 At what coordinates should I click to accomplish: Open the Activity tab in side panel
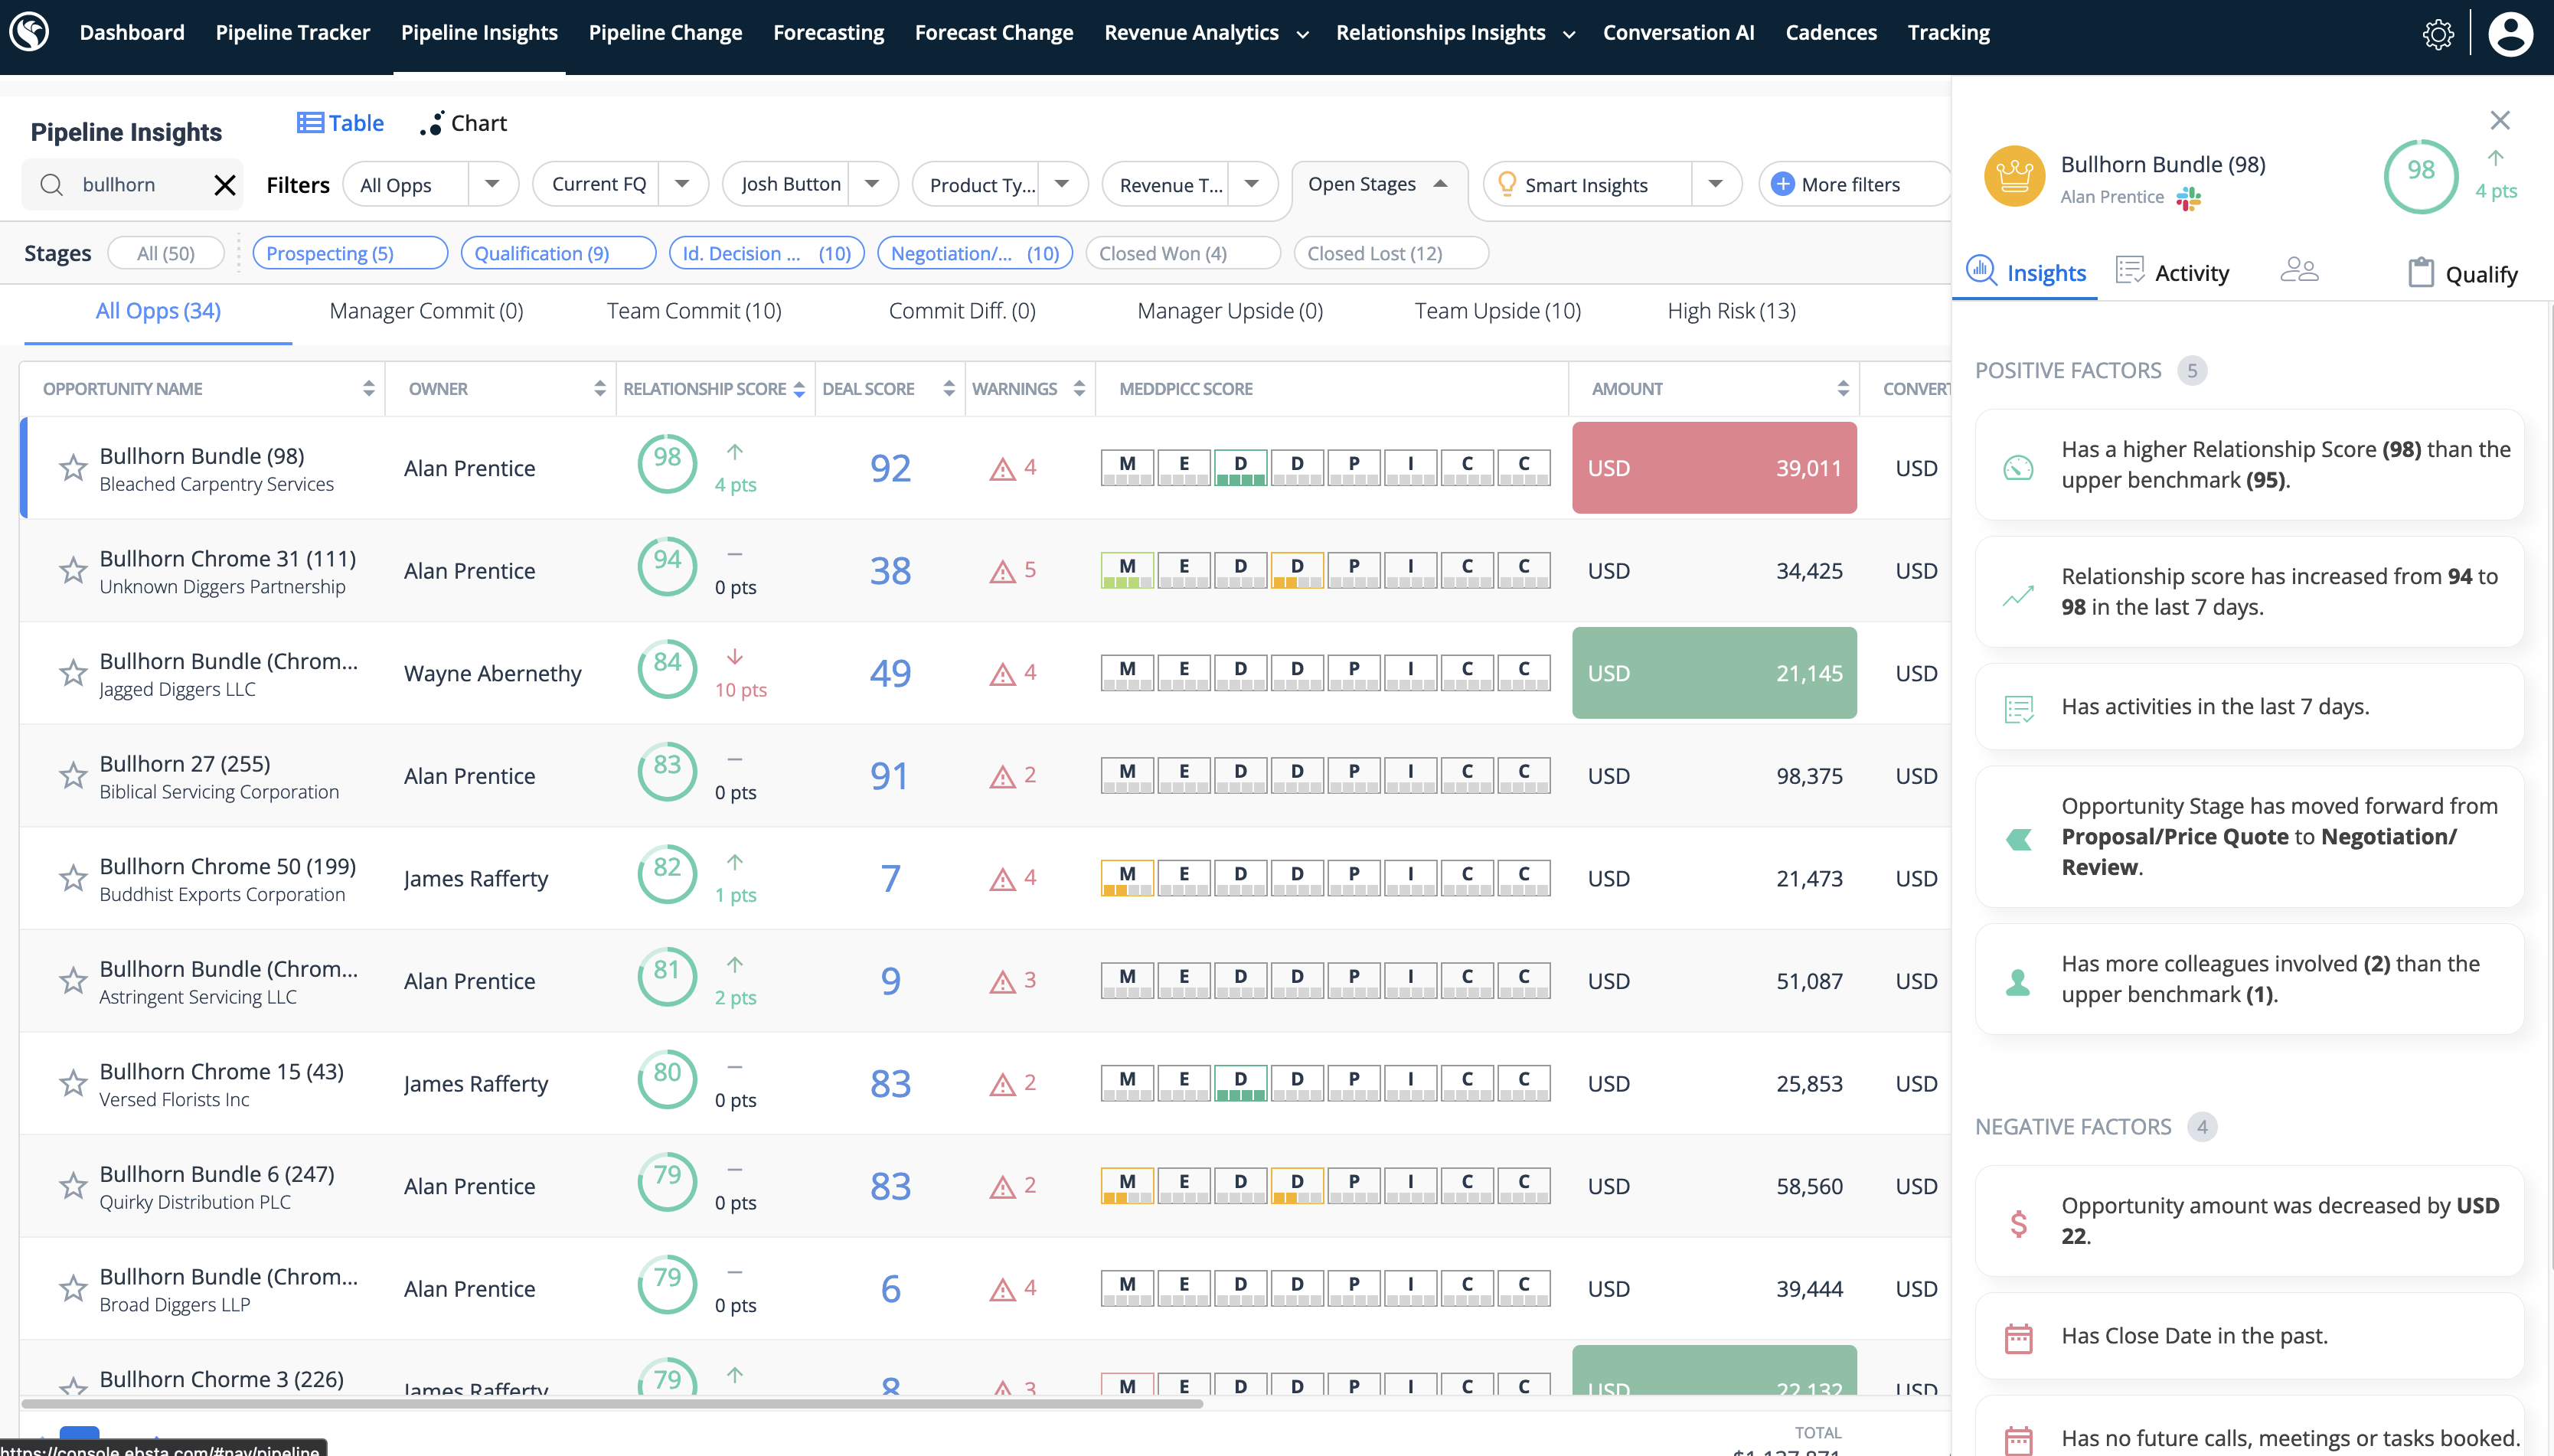[x=2172, y=272]
